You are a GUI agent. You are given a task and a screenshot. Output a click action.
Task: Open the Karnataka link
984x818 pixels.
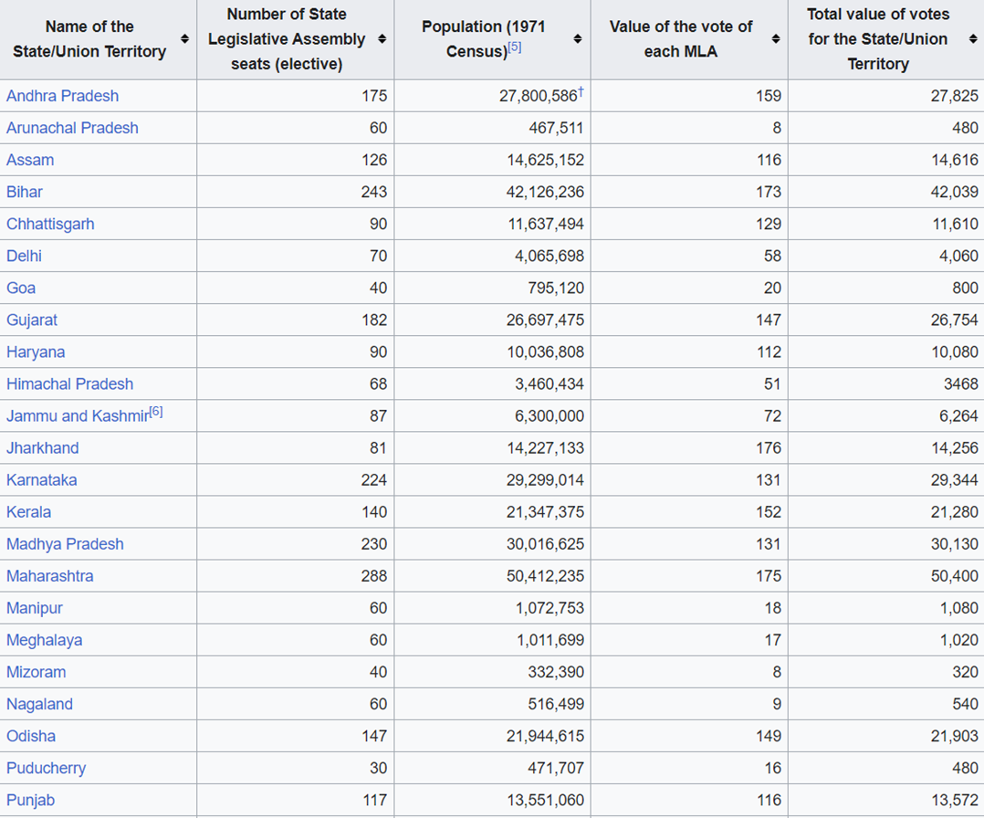(41, 480)
